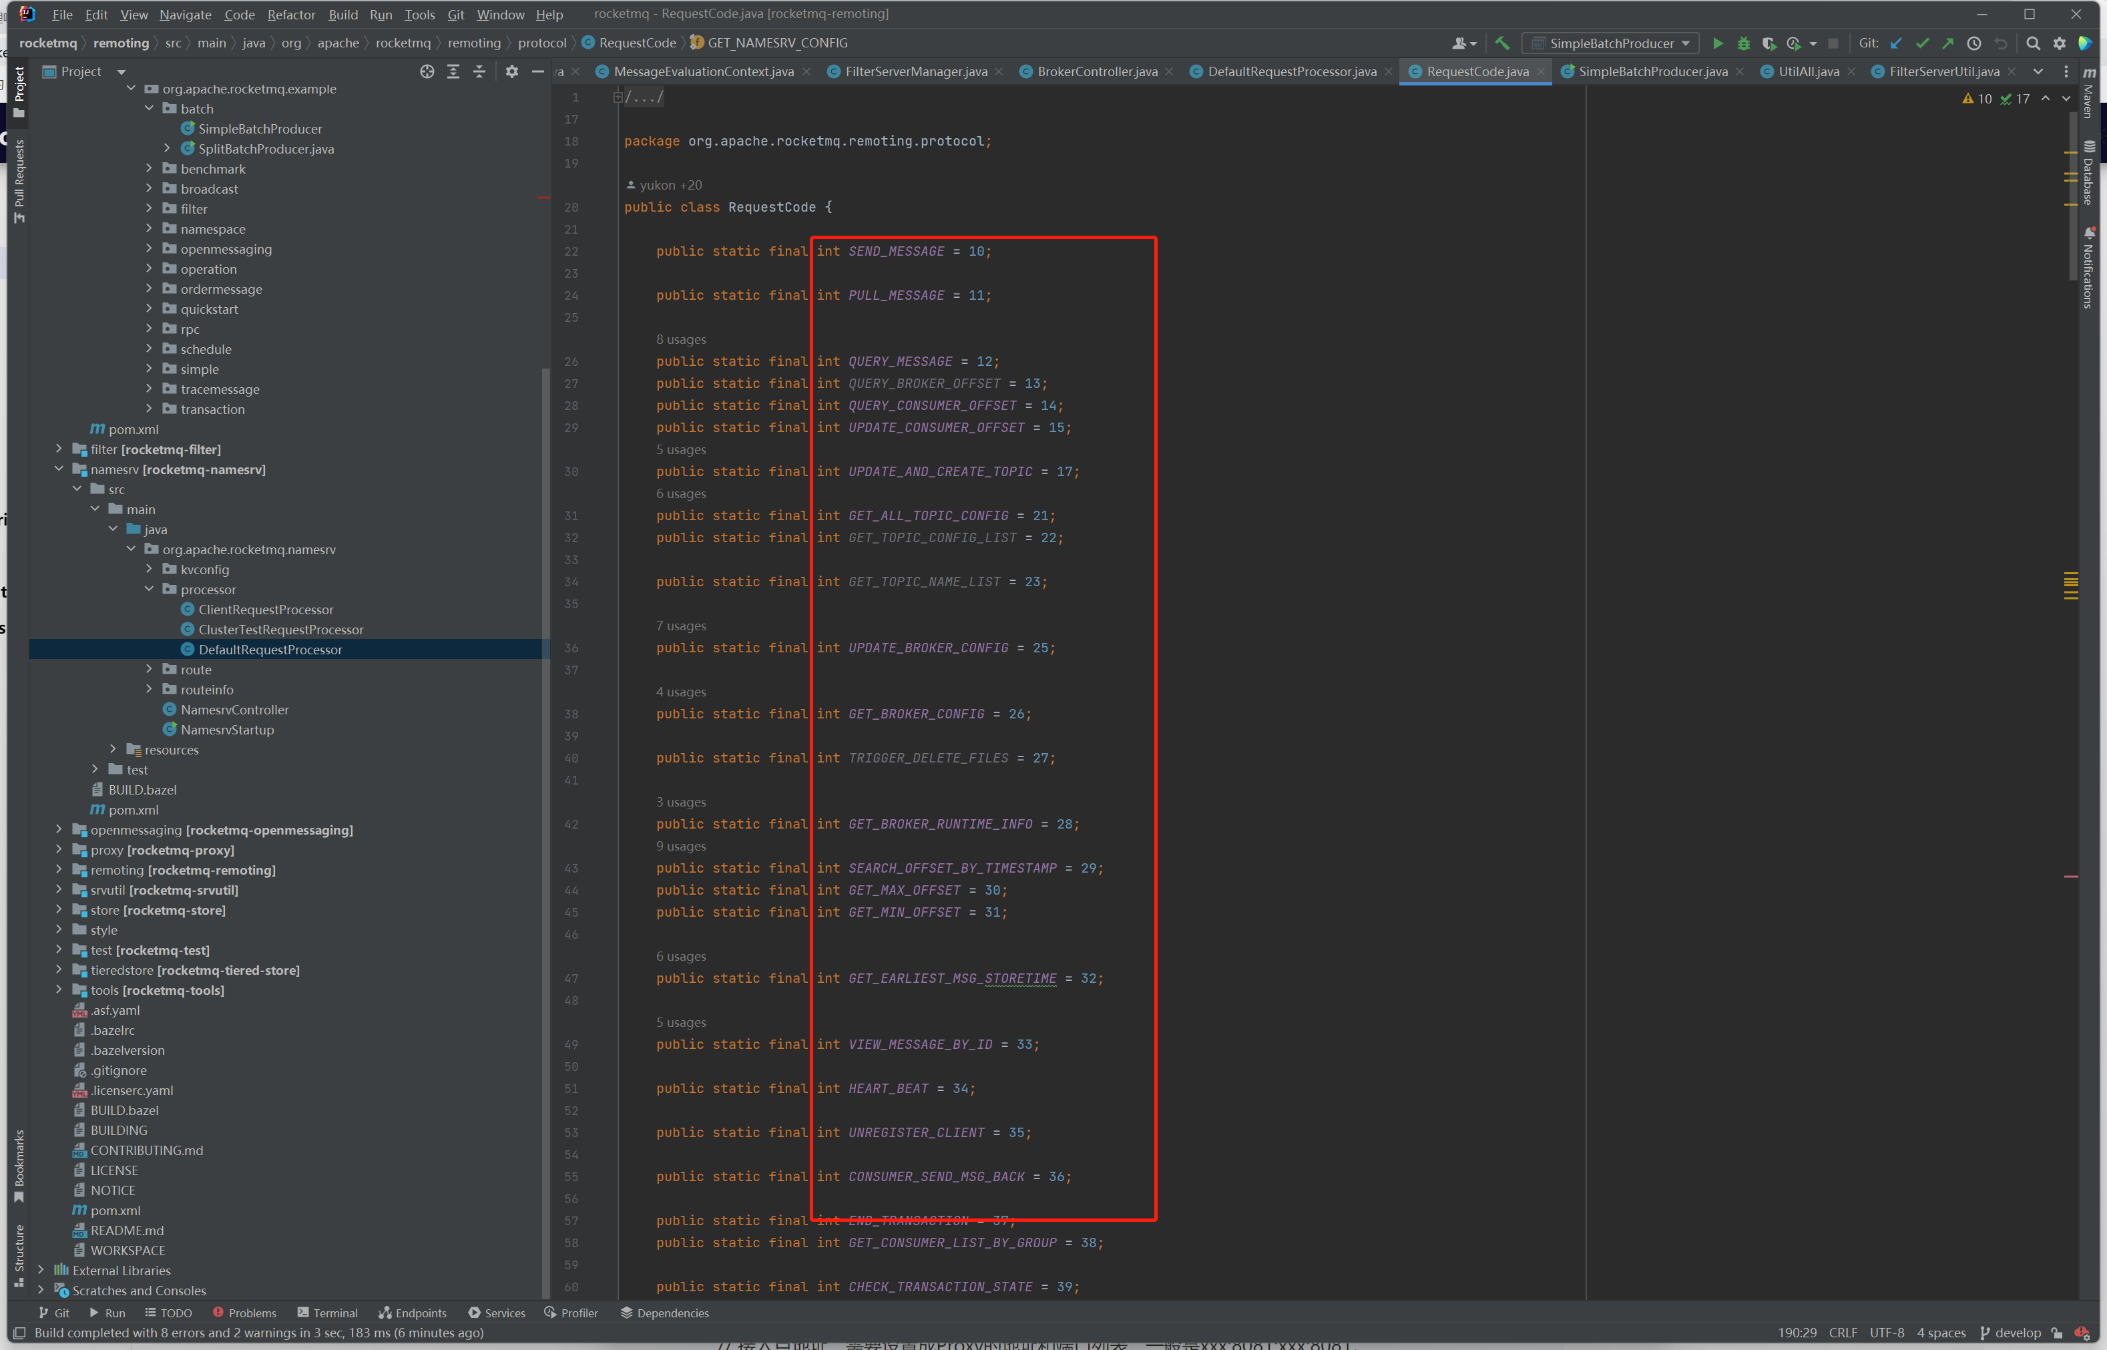2107x1350 pixels.
Task: Expand the benchmark folder
Action: point(149,168)
